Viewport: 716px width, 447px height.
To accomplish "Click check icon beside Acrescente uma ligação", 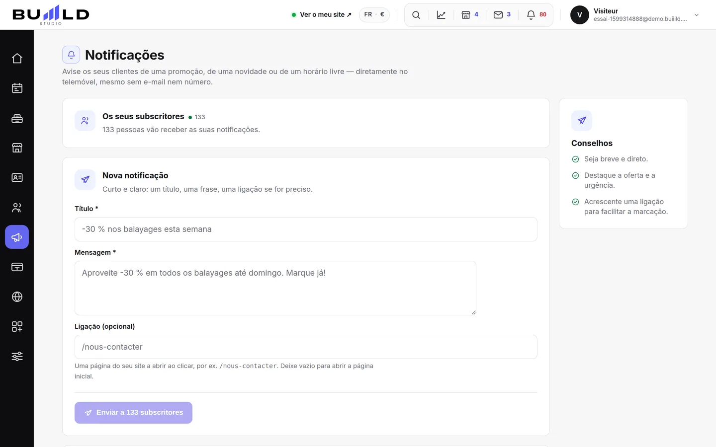I will click(576, 202).
